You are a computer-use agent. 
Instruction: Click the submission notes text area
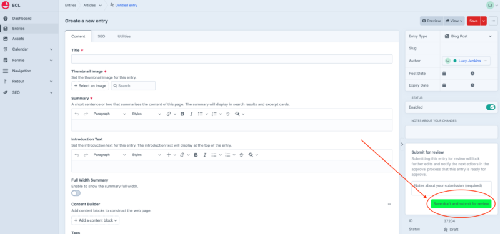pos(451,188)
